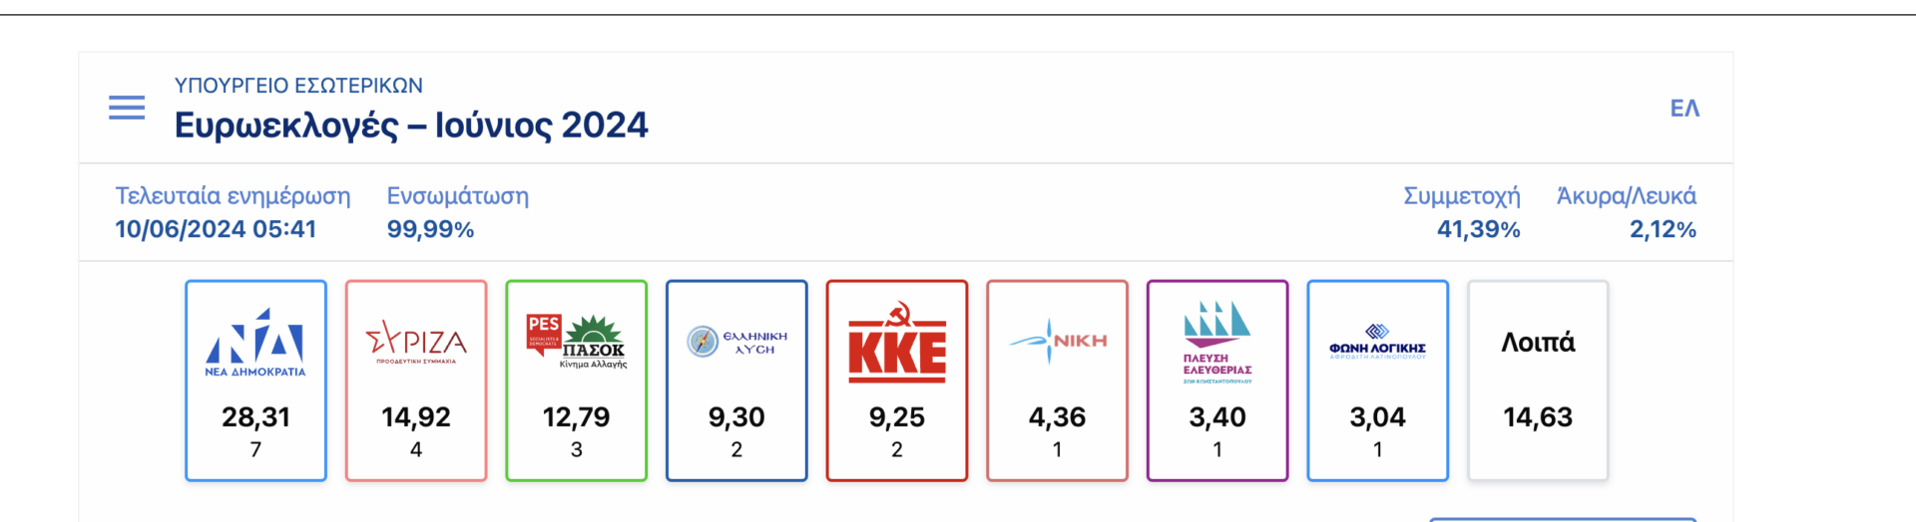Click the Άκυρα/Λευκά 2,12% statistic
1916x522 pixels.
click(1627, 212)
